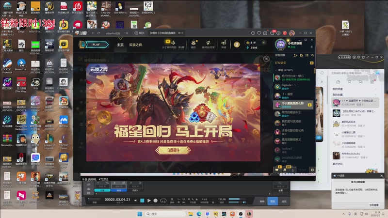Screen dimensions: 388x218
Task: Click the Douyu search field
Action: [x=116, y=33]
